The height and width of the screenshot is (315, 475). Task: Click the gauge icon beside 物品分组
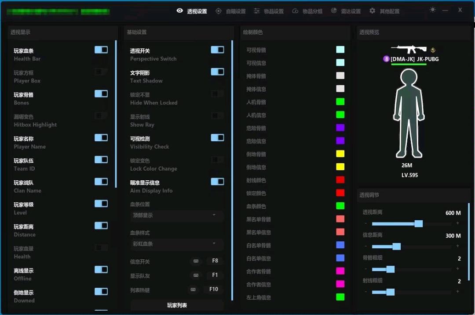coord(295,11)
